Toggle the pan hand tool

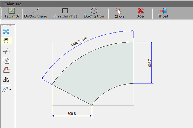click(6, 40)
